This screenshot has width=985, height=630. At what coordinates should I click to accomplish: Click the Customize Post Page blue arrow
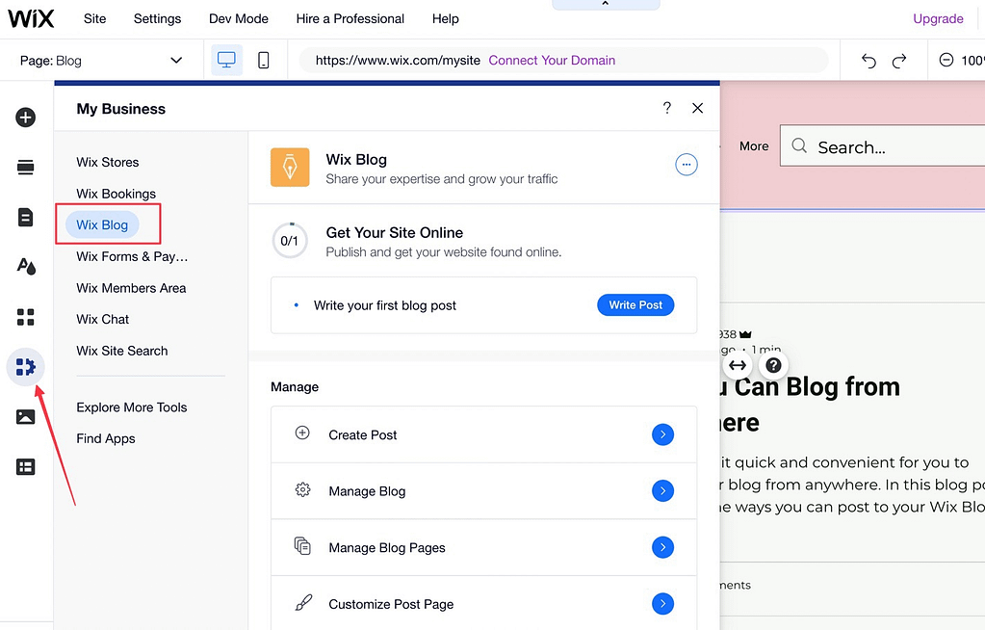click(662, 604)
